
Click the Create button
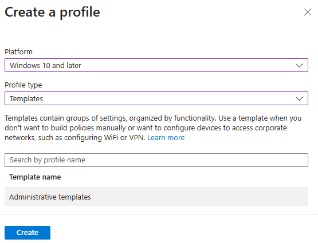(x=28, y=233)
